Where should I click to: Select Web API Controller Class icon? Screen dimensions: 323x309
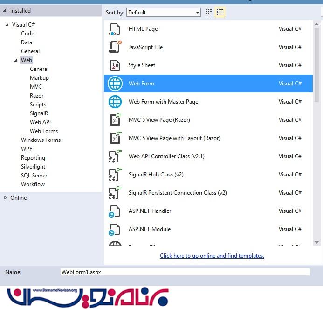pos(115,156)
